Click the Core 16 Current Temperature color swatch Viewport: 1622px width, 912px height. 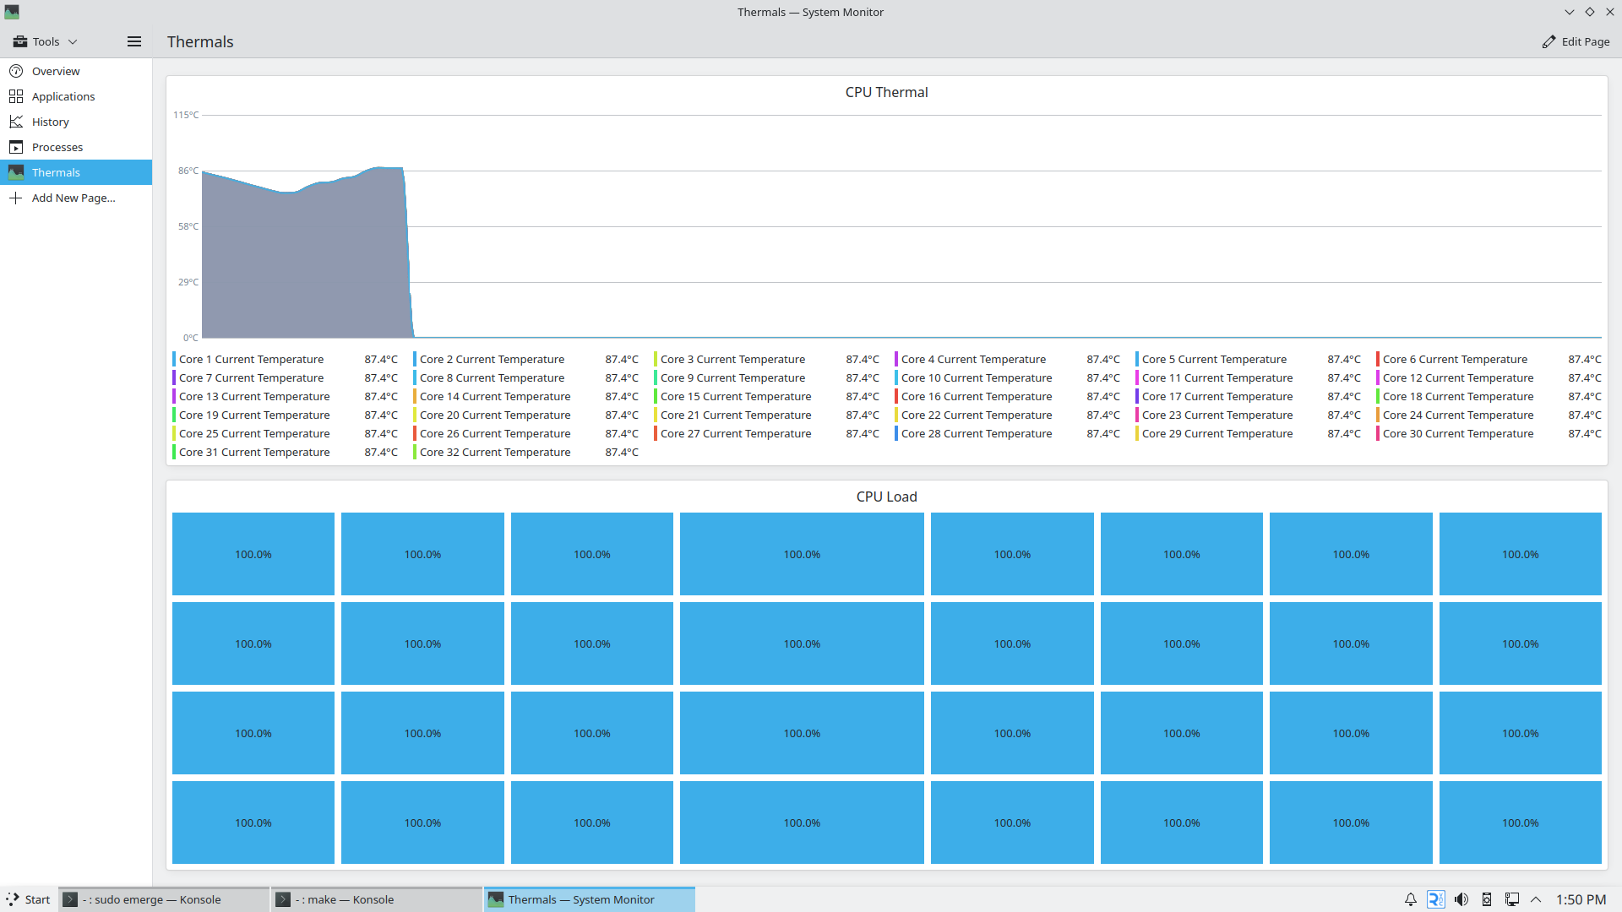tap(896, 396)
